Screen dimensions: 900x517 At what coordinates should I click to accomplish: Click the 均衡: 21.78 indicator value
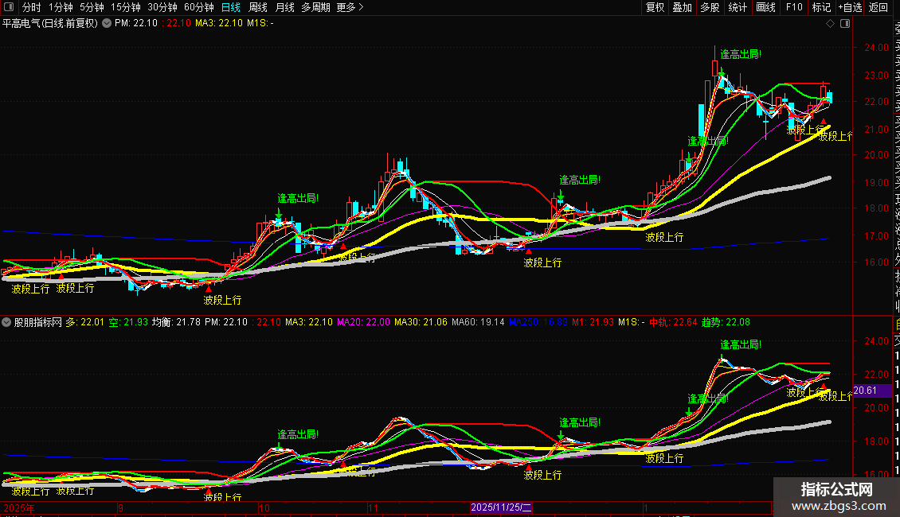[176, 322]
